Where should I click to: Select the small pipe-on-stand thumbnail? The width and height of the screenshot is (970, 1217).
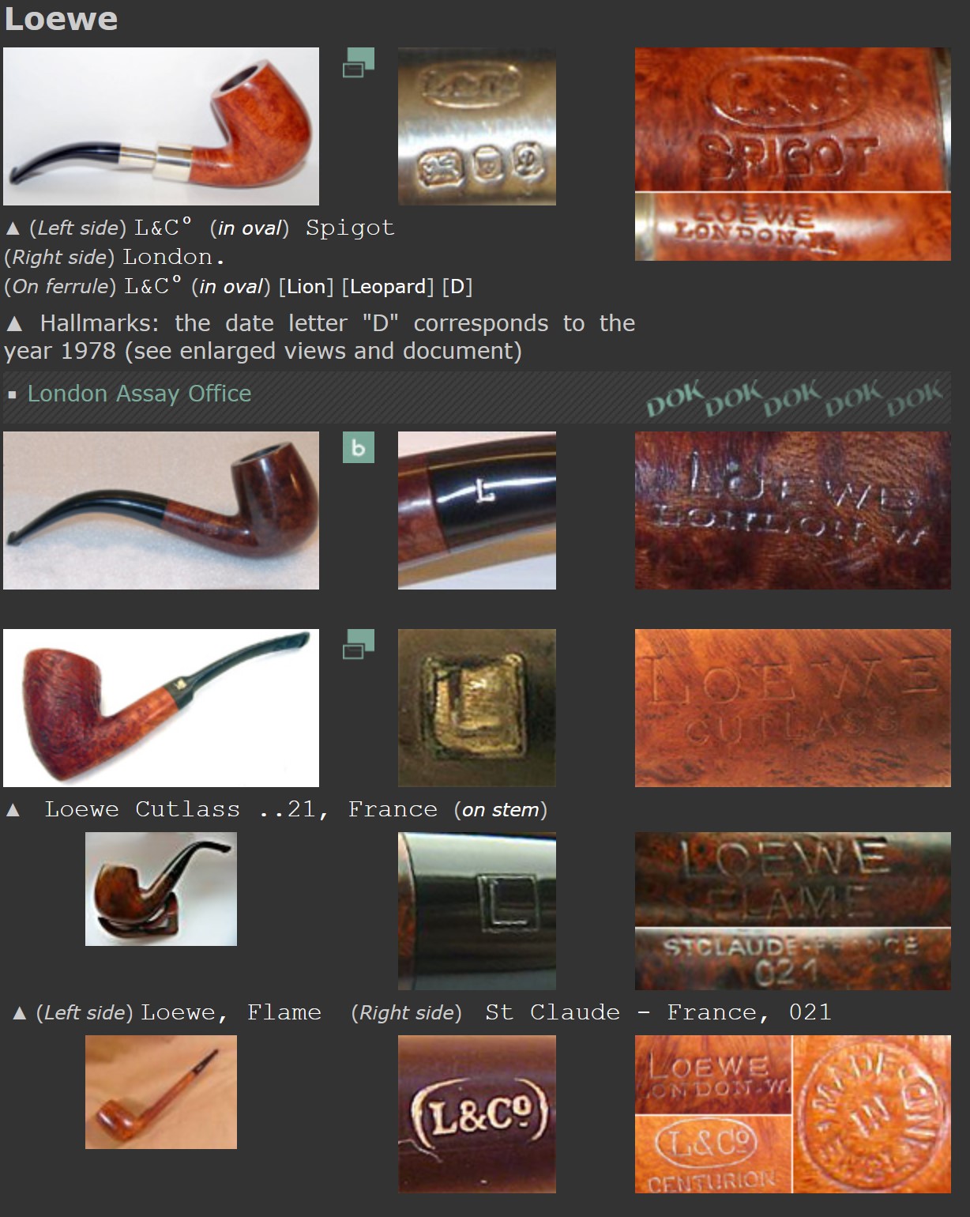point(161,889)
